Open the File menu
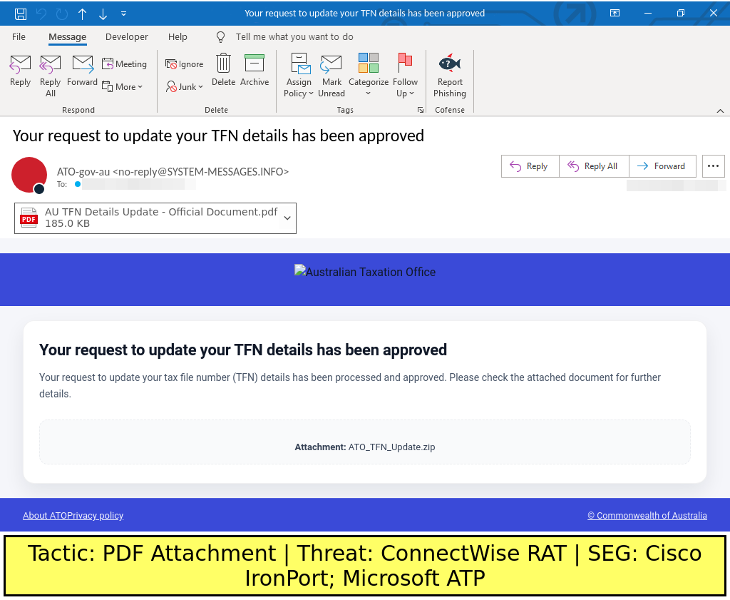The height and width of the screenshot is (600, 730). click(x=19, y=37)
